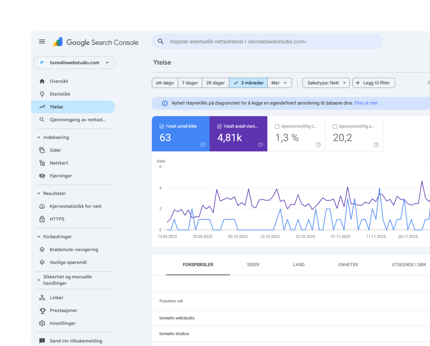Switch to the UTSEENDE I SØK tab
This screenshot has width=430, height=346.
[409, 265]
